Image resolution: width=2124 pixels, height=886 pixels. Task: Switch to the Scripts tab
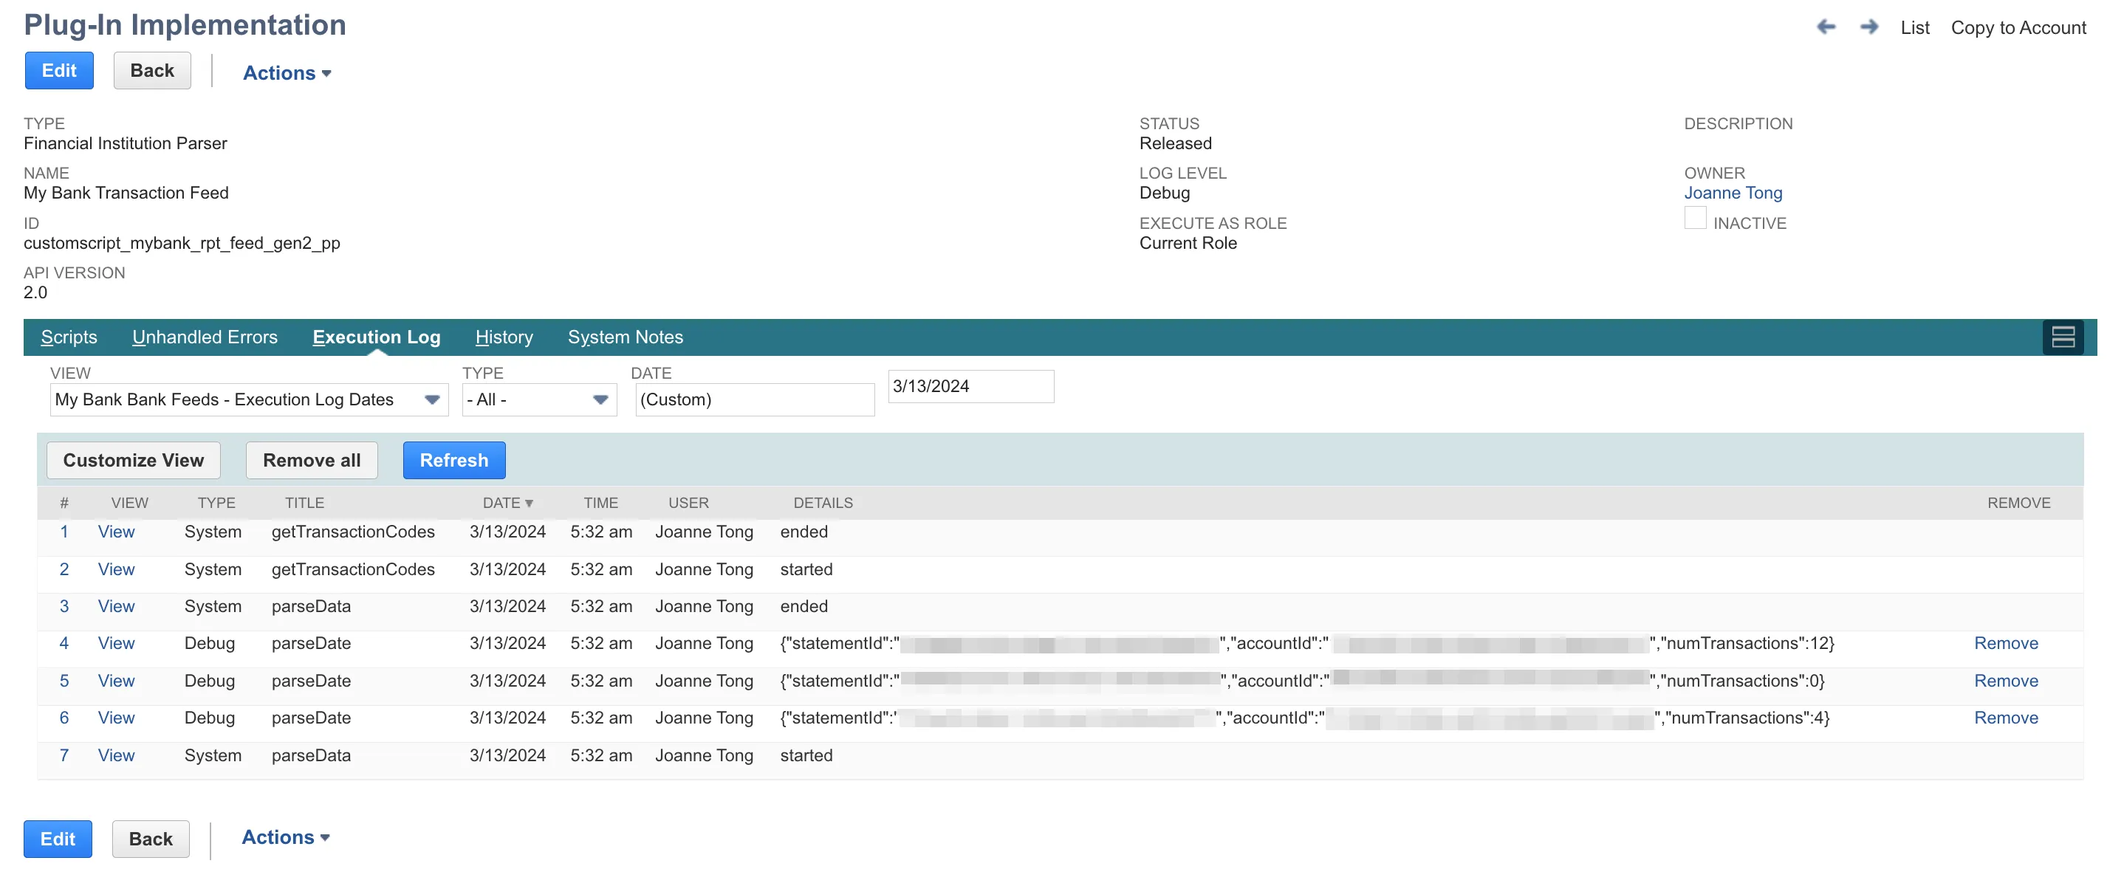69,337
